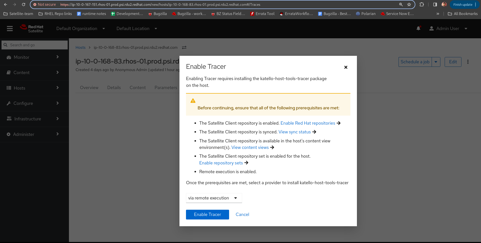Click the hamburger navigation menu icon

coord(10,29)
